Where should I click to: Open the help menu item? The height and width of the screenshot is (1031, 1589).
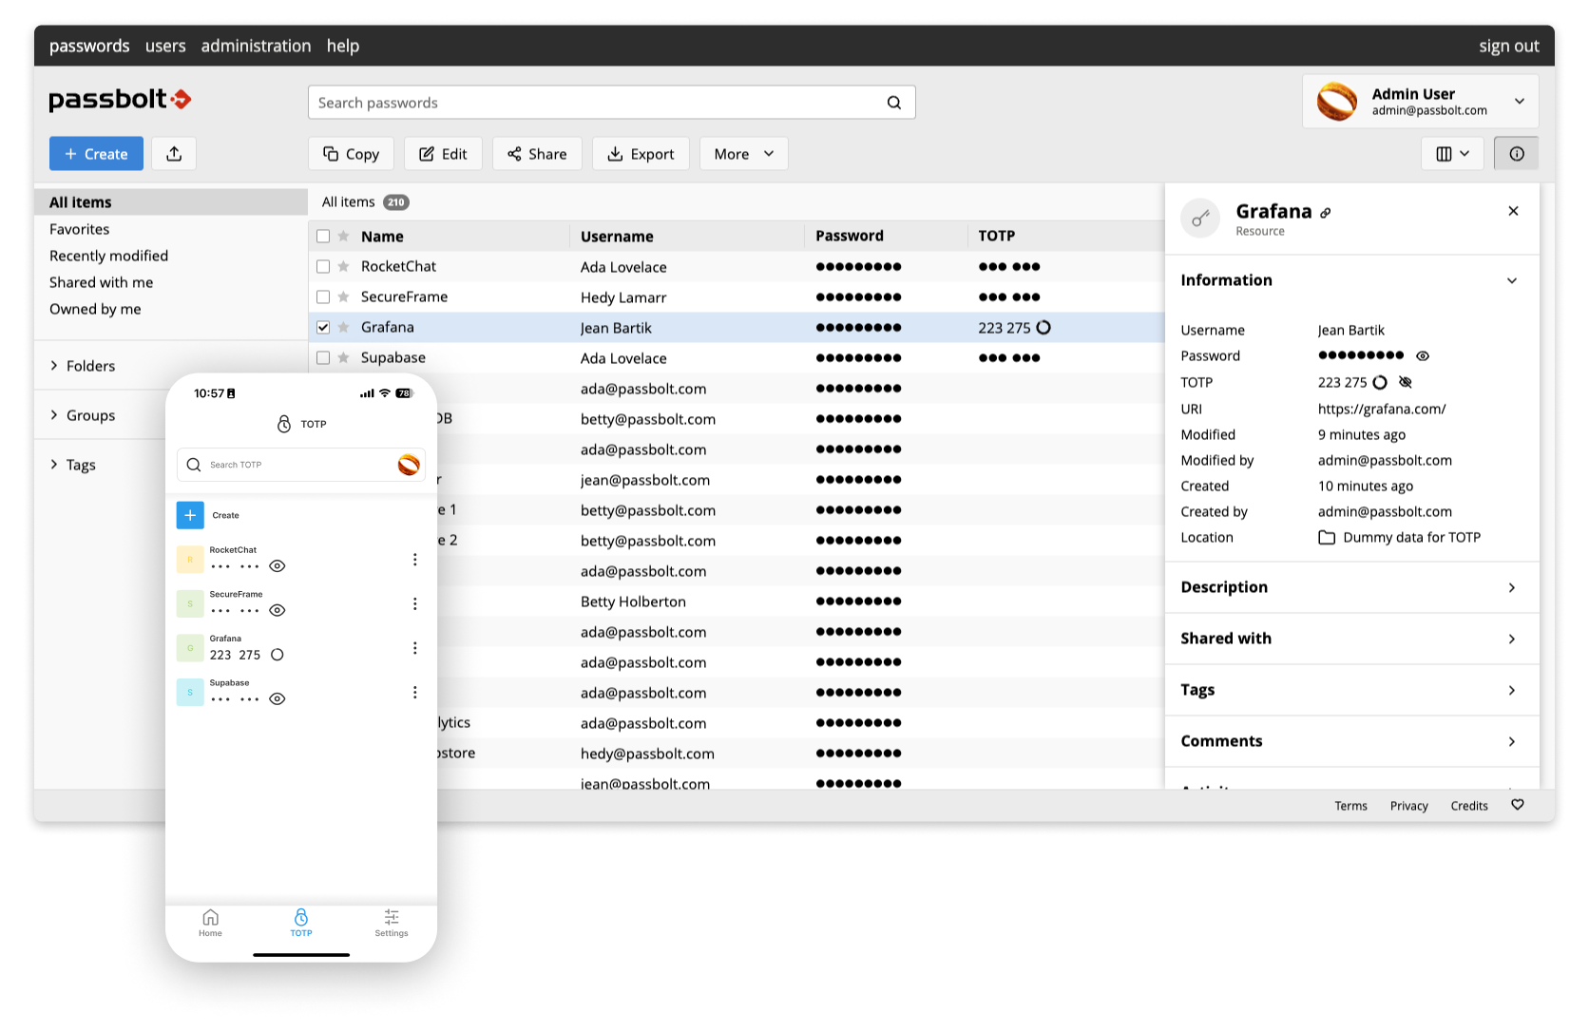pos(343,46)
